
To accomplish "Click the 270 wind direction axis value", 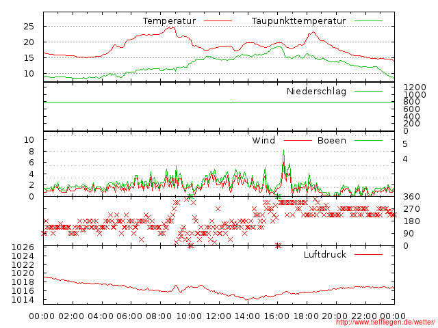I will point(412,209).
